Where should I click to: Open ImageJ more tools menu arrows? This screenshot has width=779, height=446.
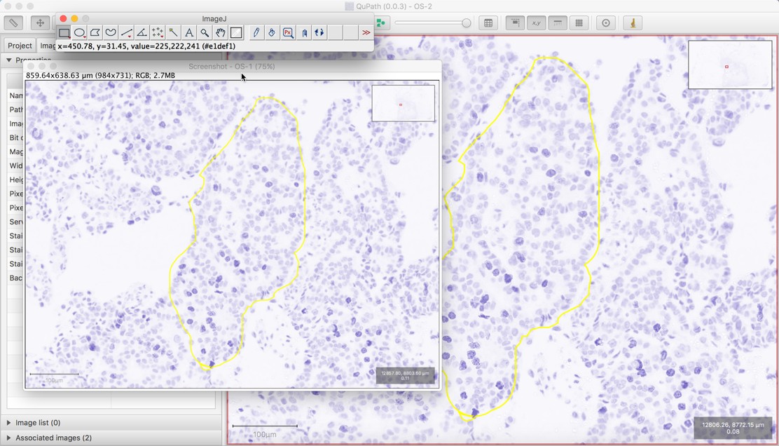(366, 33)
